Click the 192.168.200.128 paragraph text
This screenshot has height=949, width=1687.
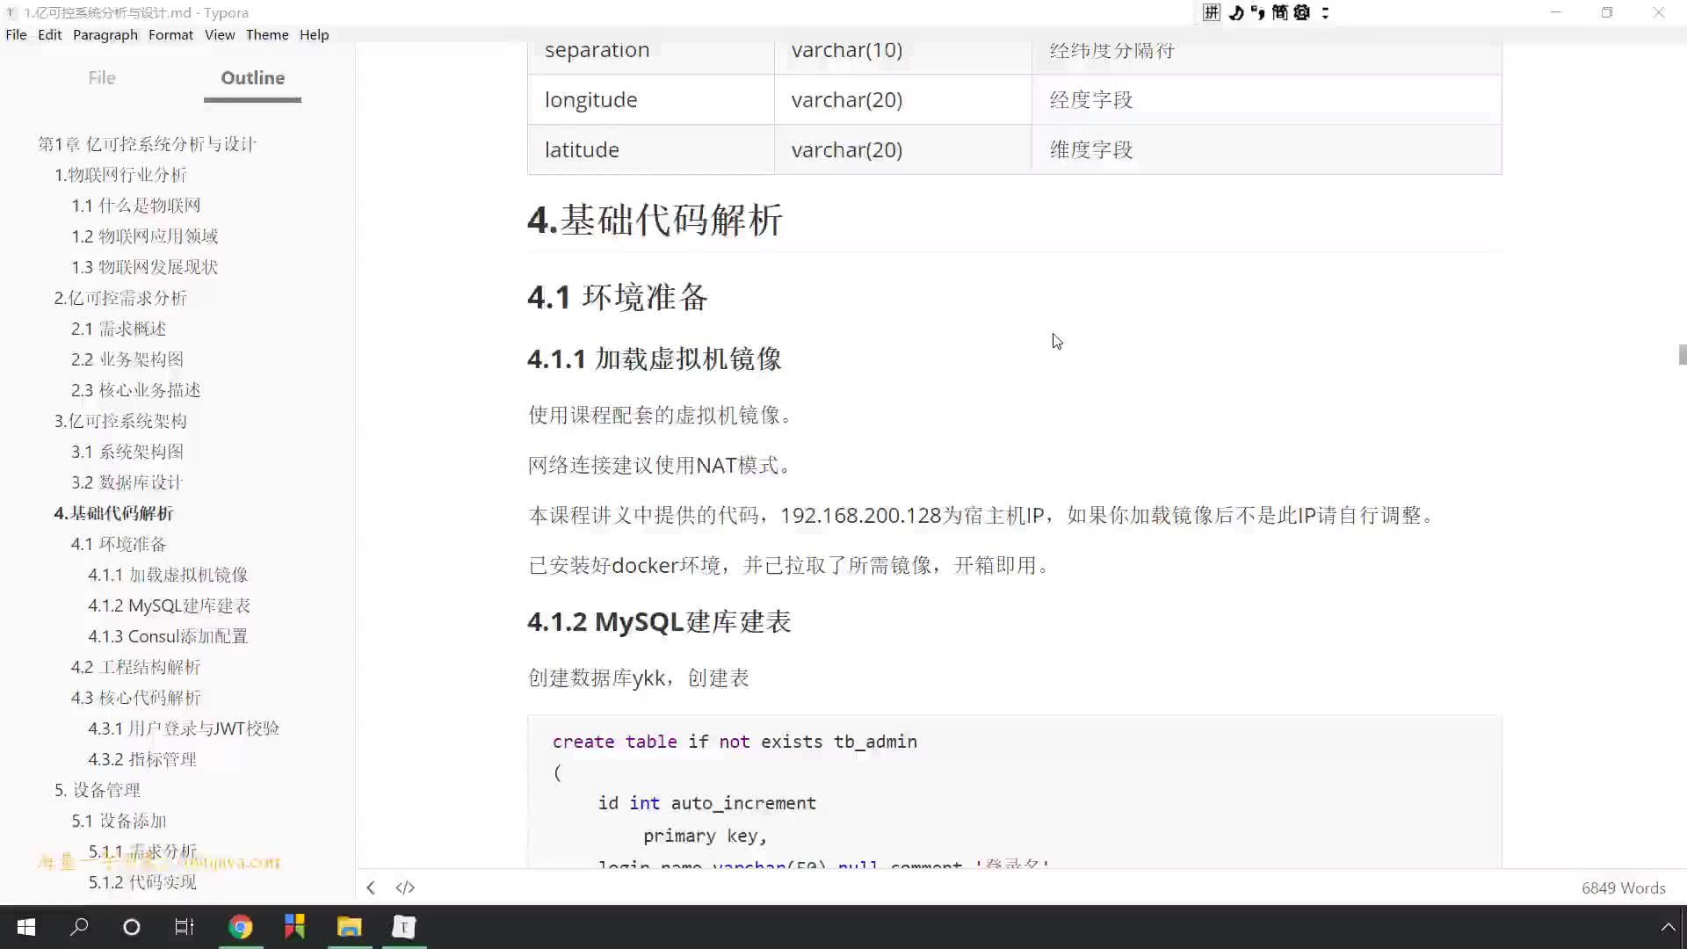(981, 515)
